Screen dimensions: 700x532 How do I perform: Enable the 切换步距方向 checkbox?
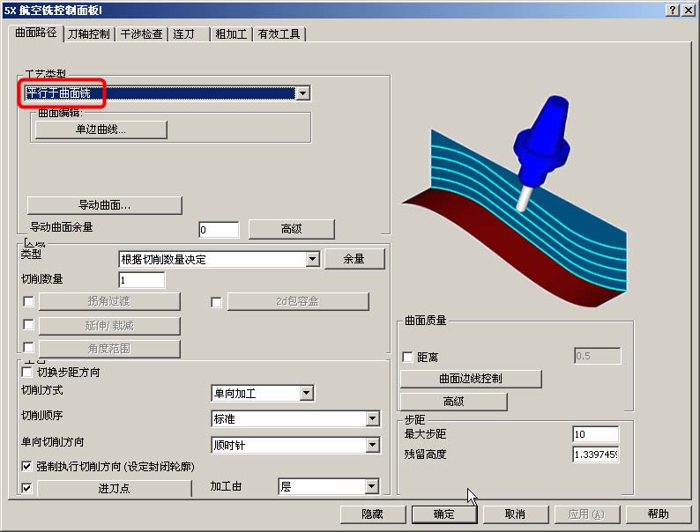[x=26, y=373]
